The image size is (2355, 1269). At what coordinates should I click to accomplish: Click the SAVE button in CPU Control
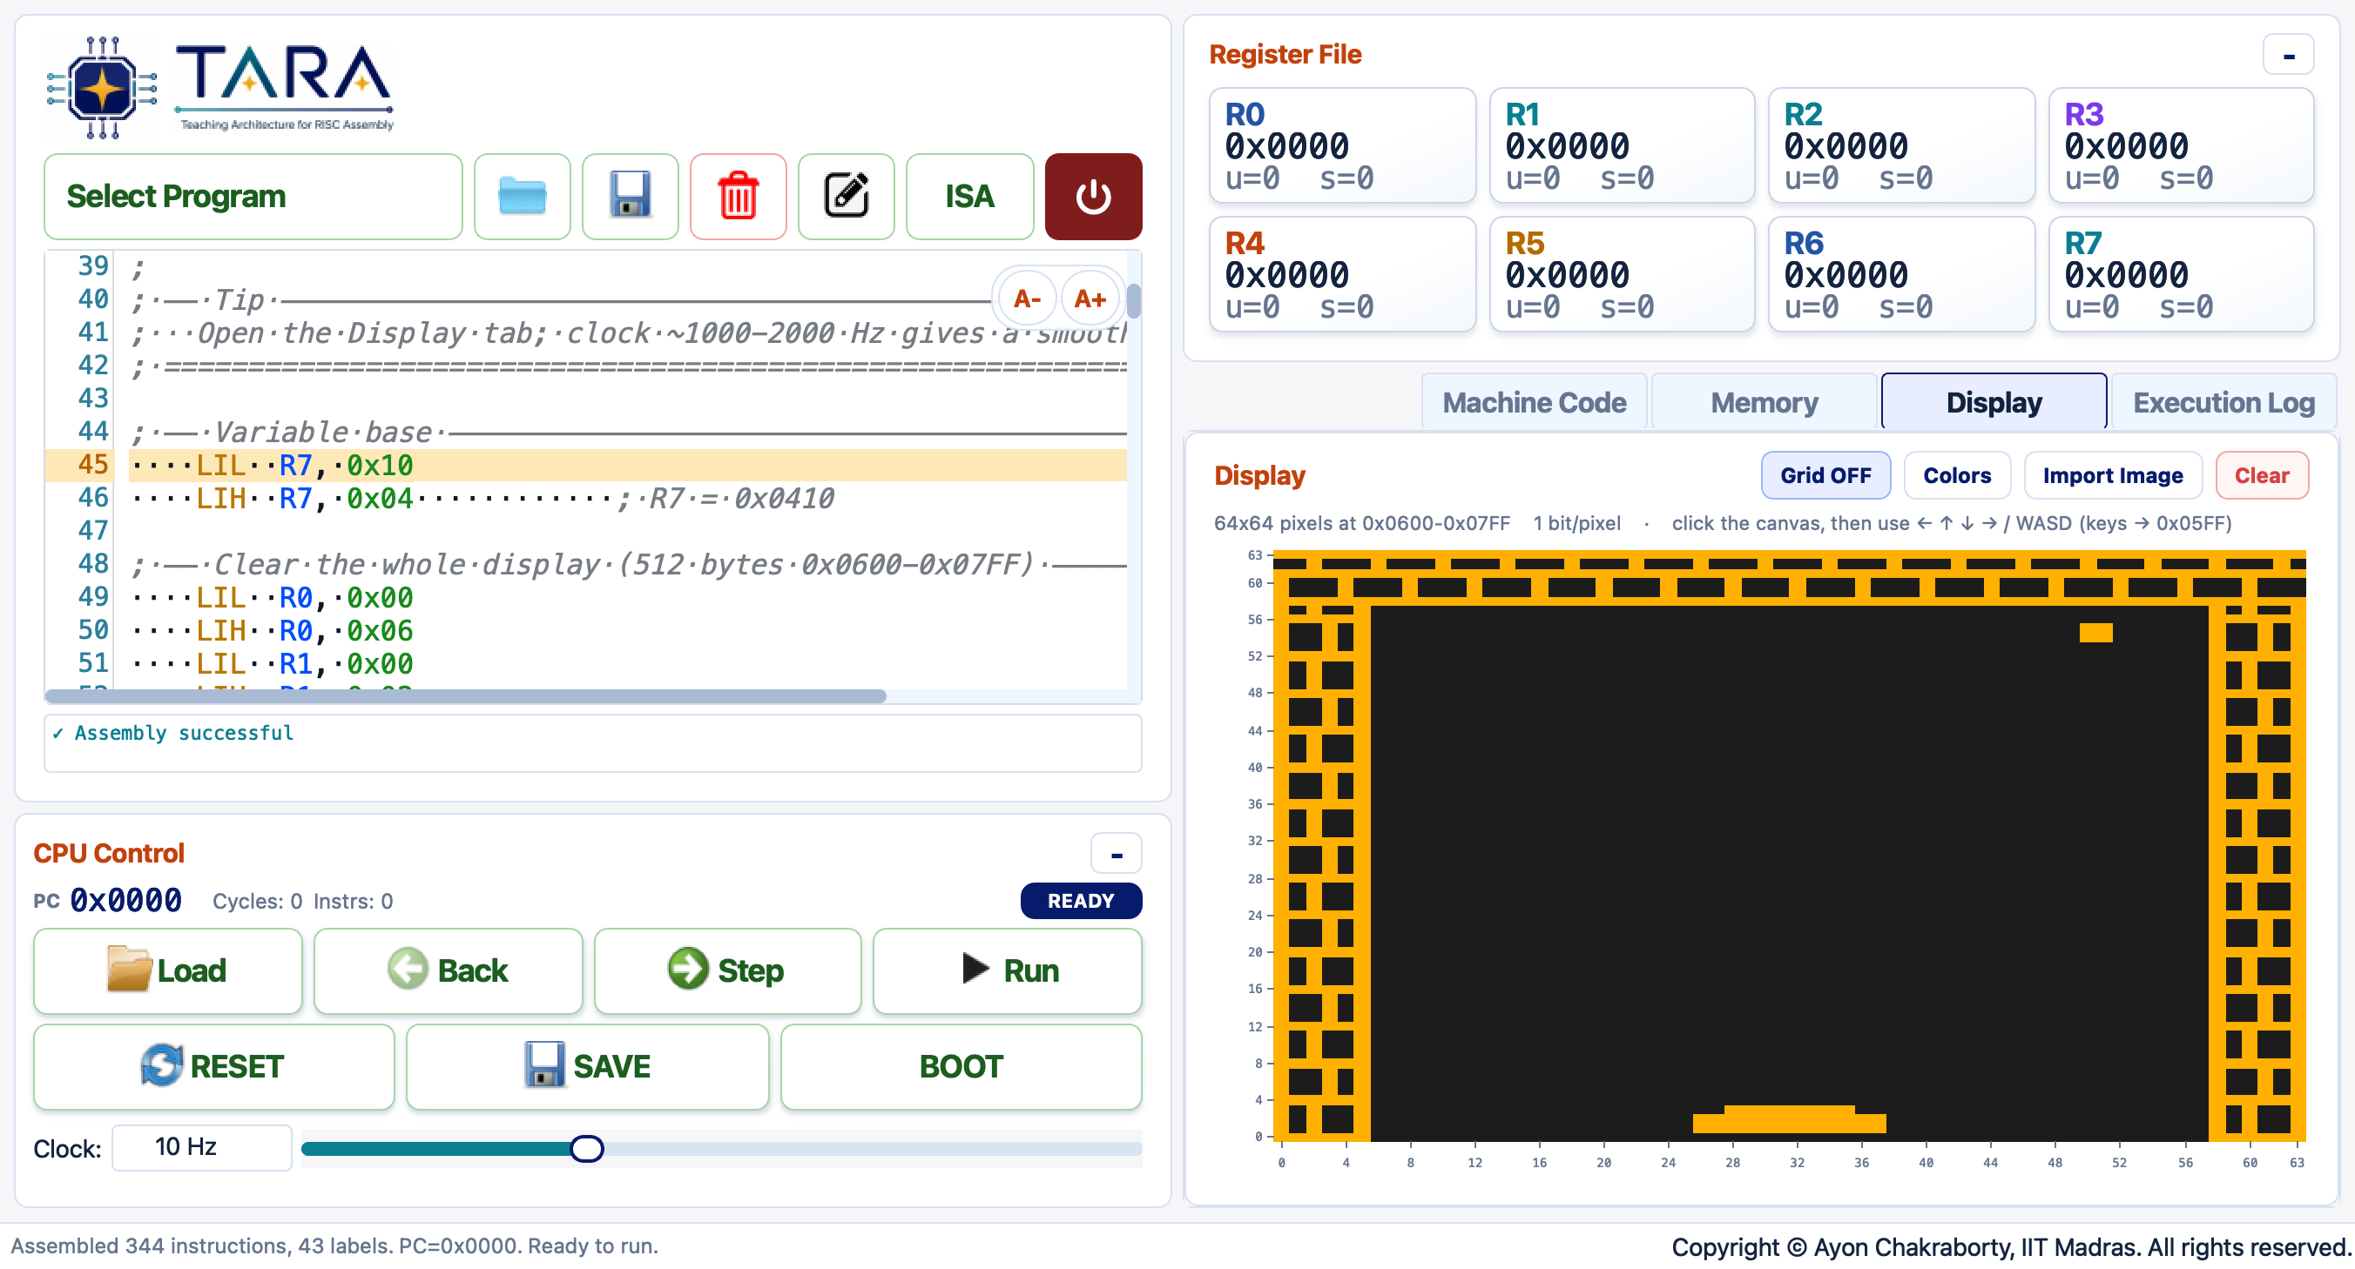tap(588, 1066)
